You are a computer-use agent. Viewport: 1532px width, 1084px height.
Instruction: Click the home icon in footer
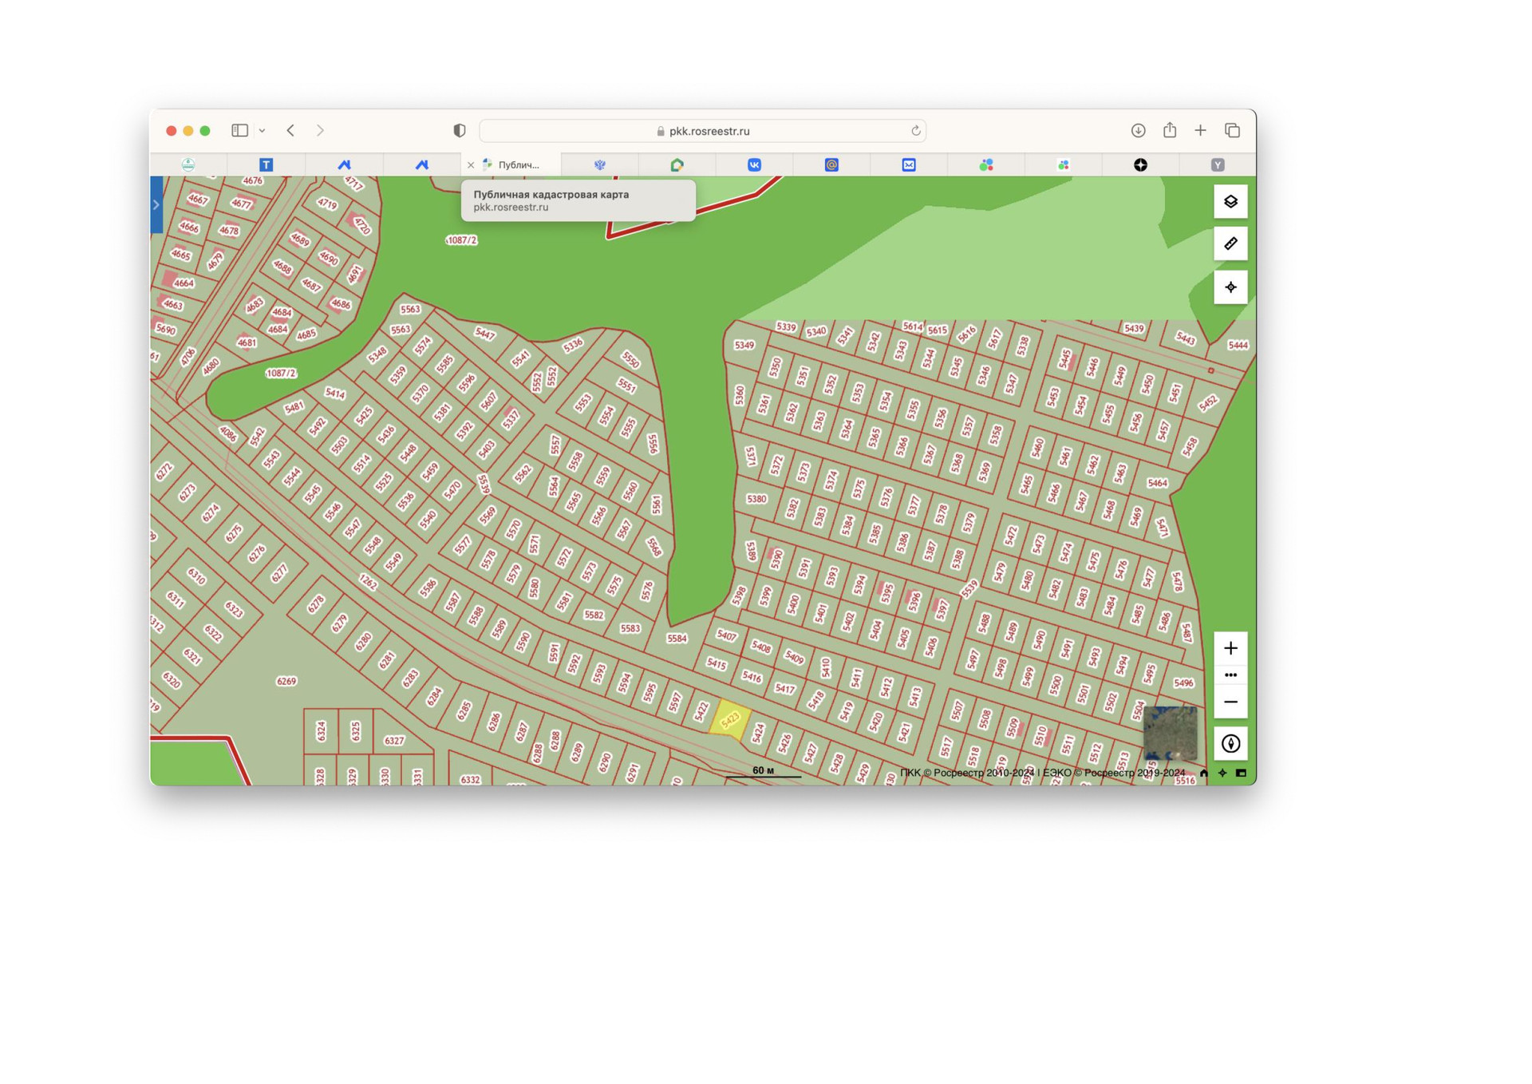tap(1204, 773)
